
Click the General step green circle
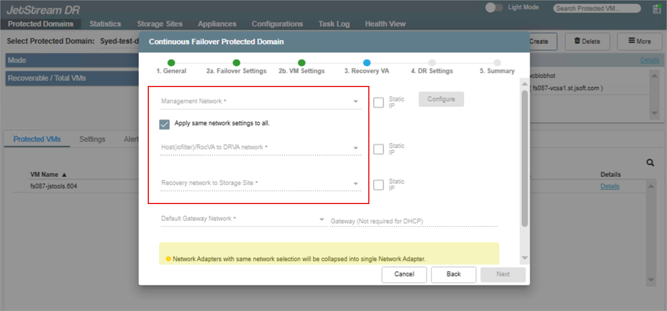[x=171, y=63]
